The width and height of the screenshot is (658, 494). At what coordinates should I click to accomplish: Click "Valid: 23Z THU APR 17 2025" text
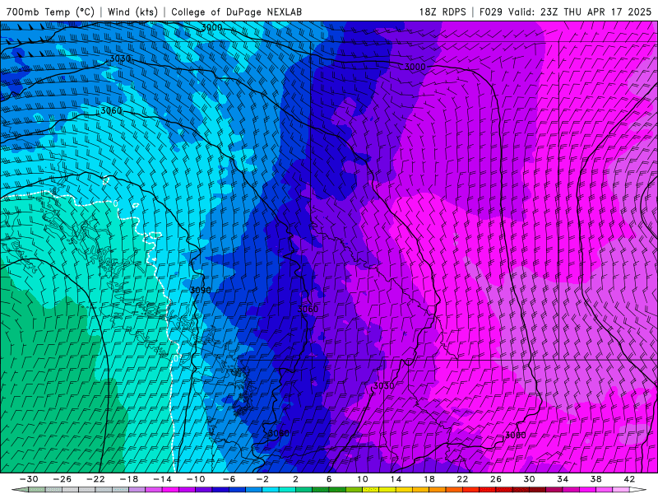pos(580,12)
